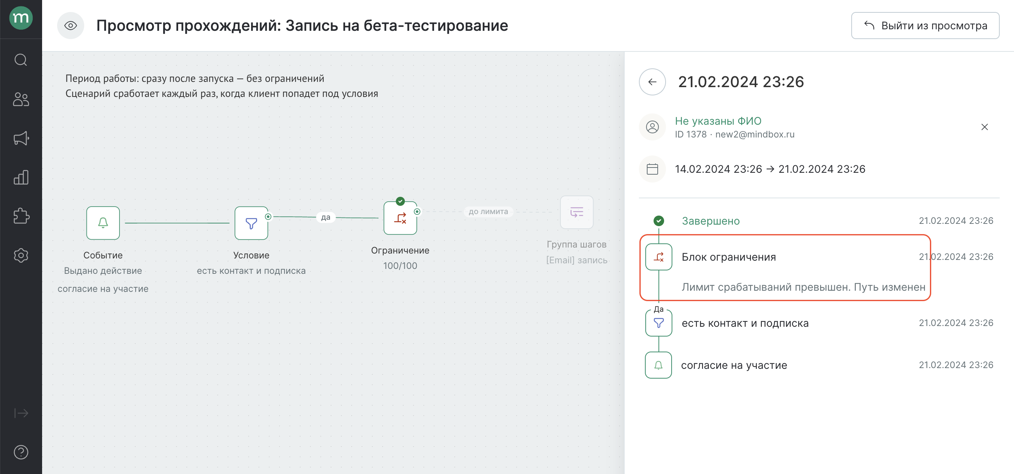
Task: Open согласие на участие bell icon in log
Action: [x=658, y=365]
